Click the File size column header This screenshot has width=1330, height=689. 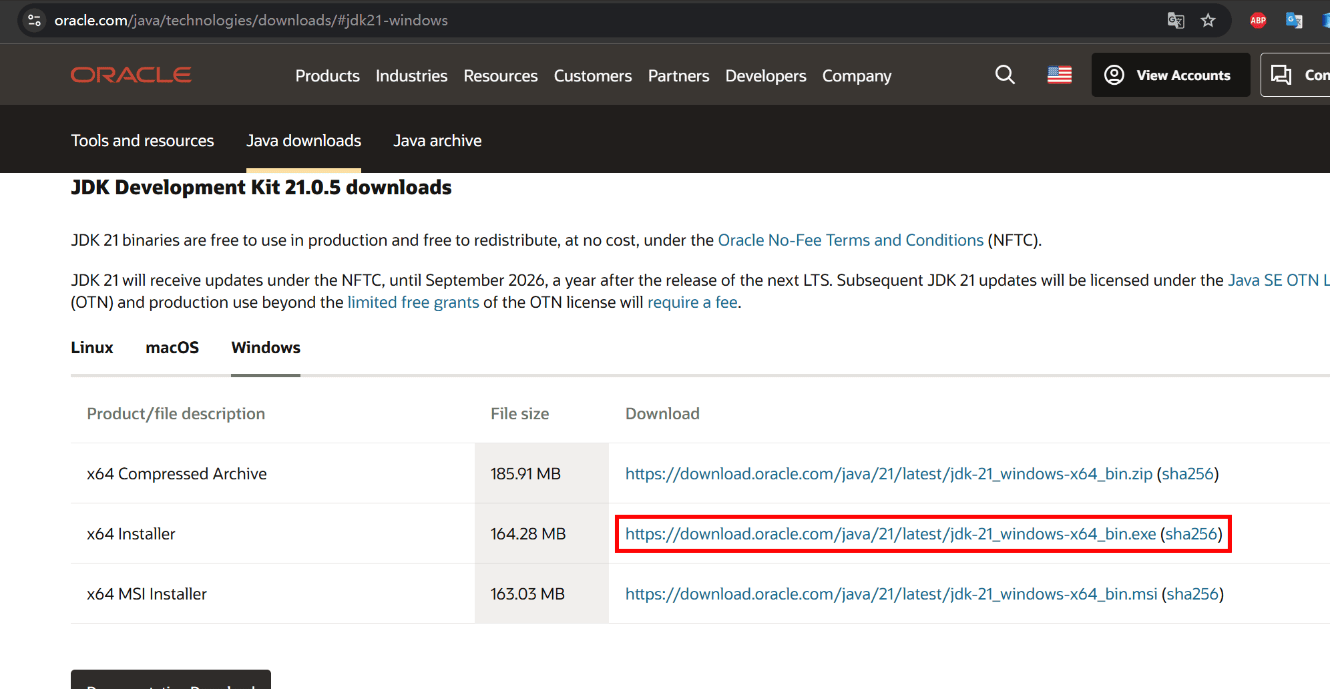coord(519,414)
